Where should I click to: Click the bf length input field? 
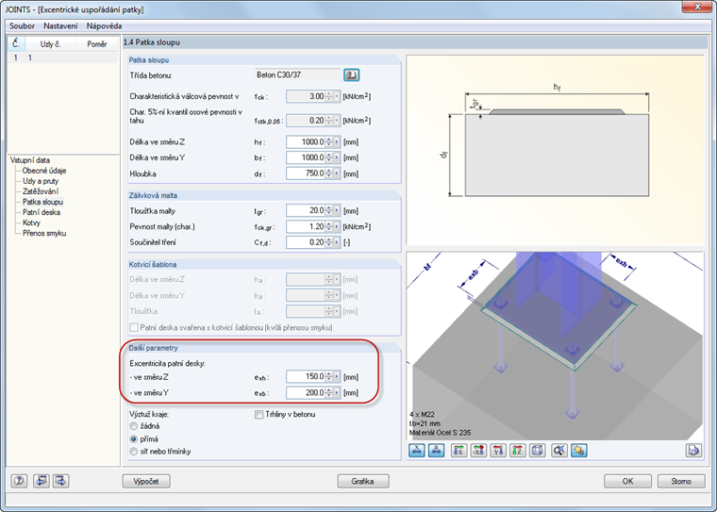306,157
